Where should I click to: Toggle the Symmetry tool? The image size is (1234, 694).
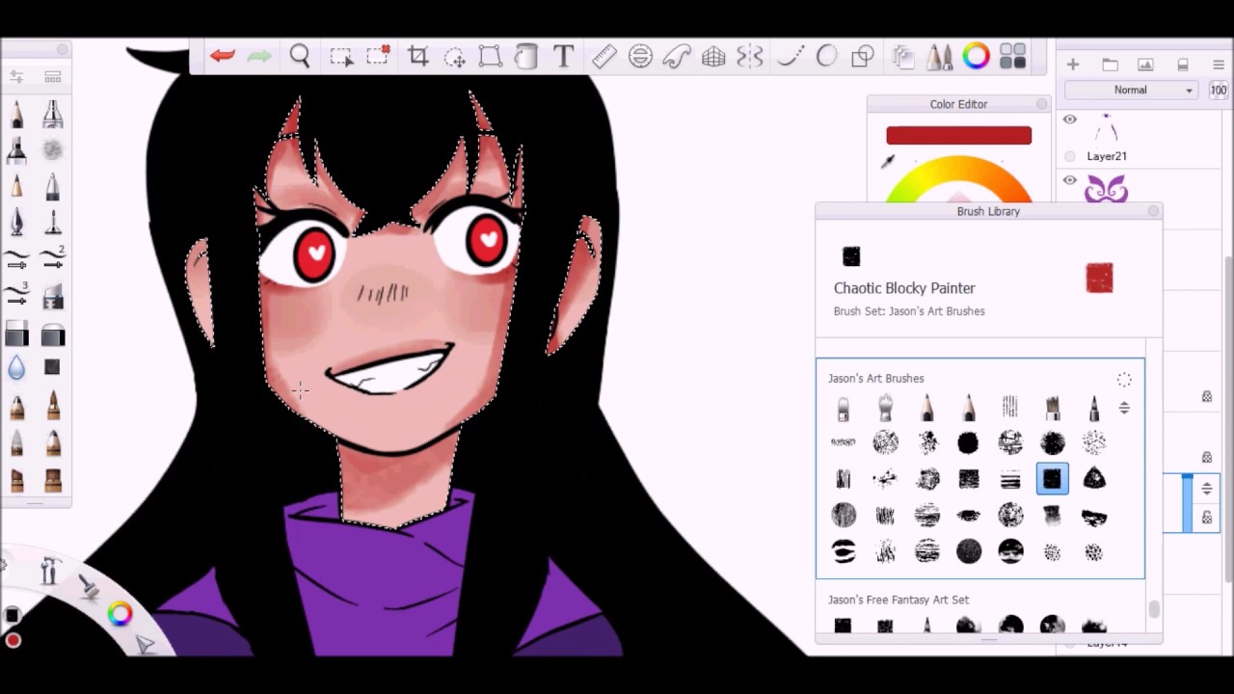tap(750, 57)
